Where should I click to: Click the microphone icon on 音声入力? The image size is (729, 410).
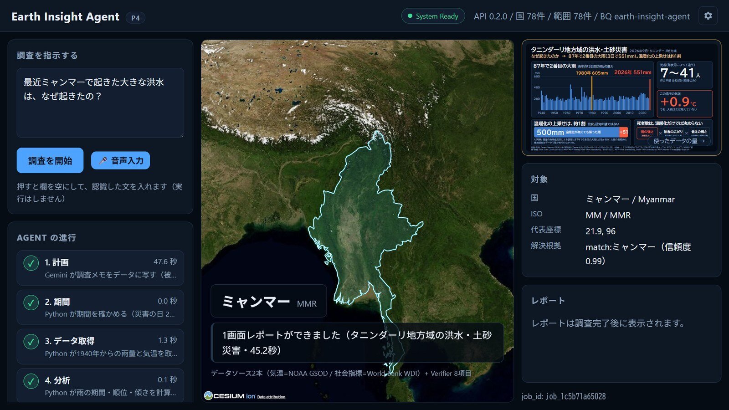(103, 160)
